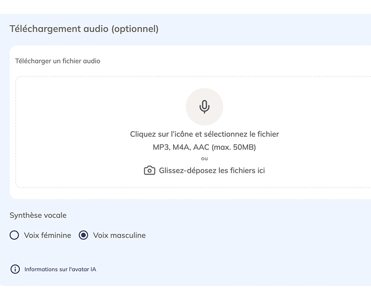
Task: Click 'Informations sur l'avatar IA' link
Action: click(60, 269)
